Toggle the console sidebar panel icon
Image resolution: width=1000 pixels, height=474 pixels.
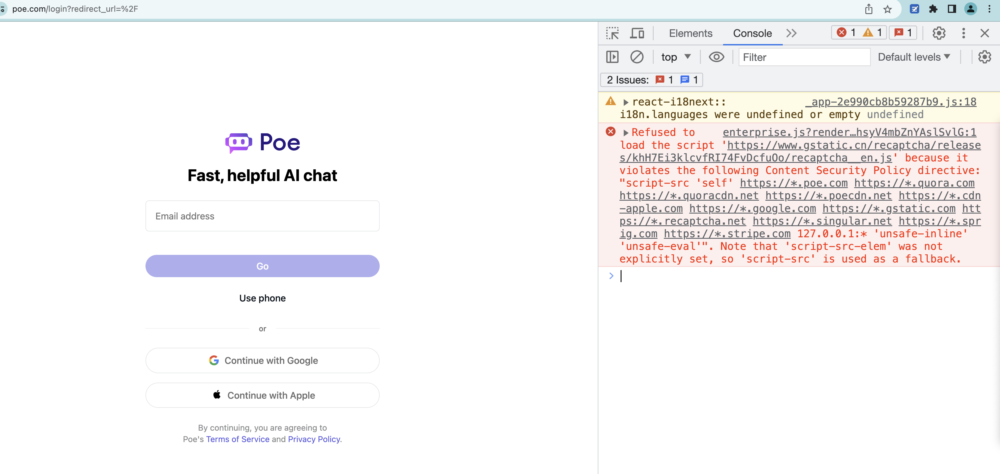tap(612, 57)
